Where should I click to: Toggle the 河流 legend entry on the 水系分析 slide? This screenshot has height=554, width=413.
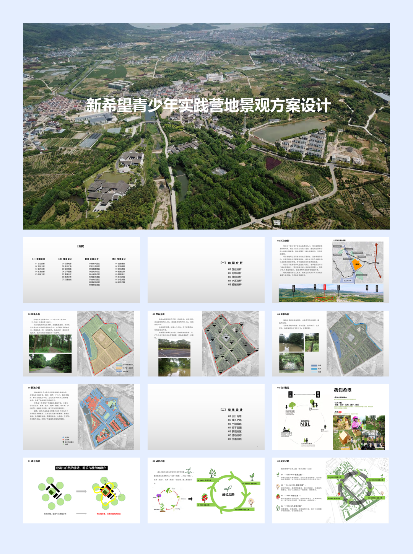pyautogui.click(x=314, y=369)
